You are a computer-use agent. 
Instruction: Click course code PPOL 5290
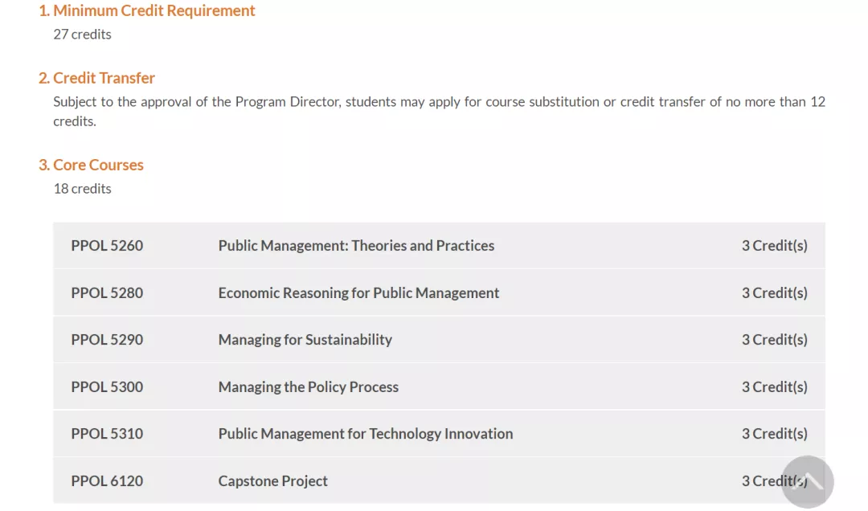pos(107,340)
